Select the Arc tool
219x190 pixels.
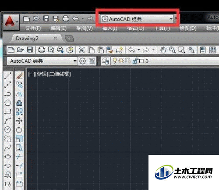[8, 121]
